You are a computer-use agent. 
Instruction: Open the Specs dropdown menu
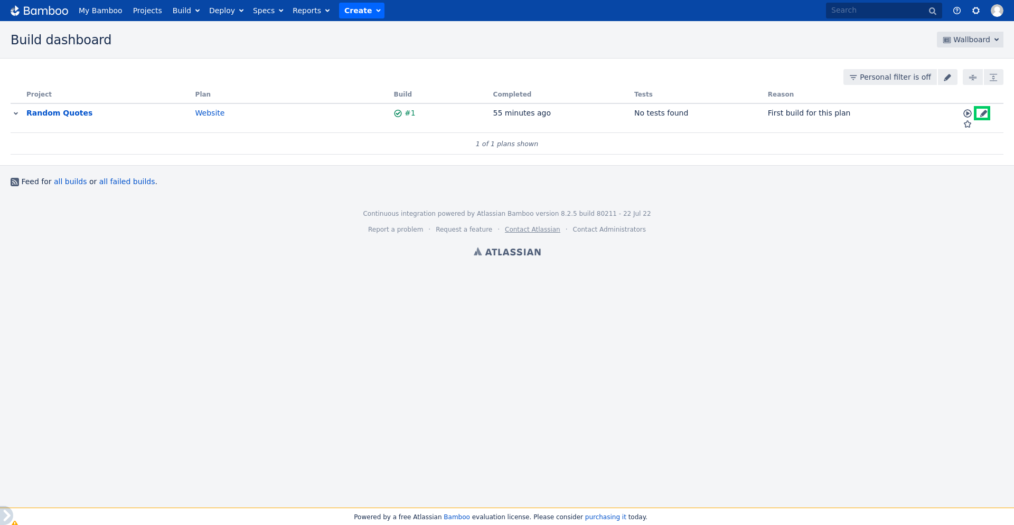tap(268, 11)
